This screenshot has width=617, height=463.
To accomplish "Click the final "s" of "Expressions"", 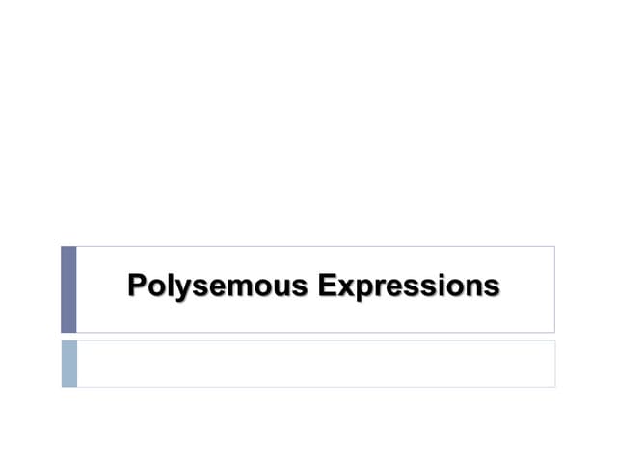I will pos(493,287).
